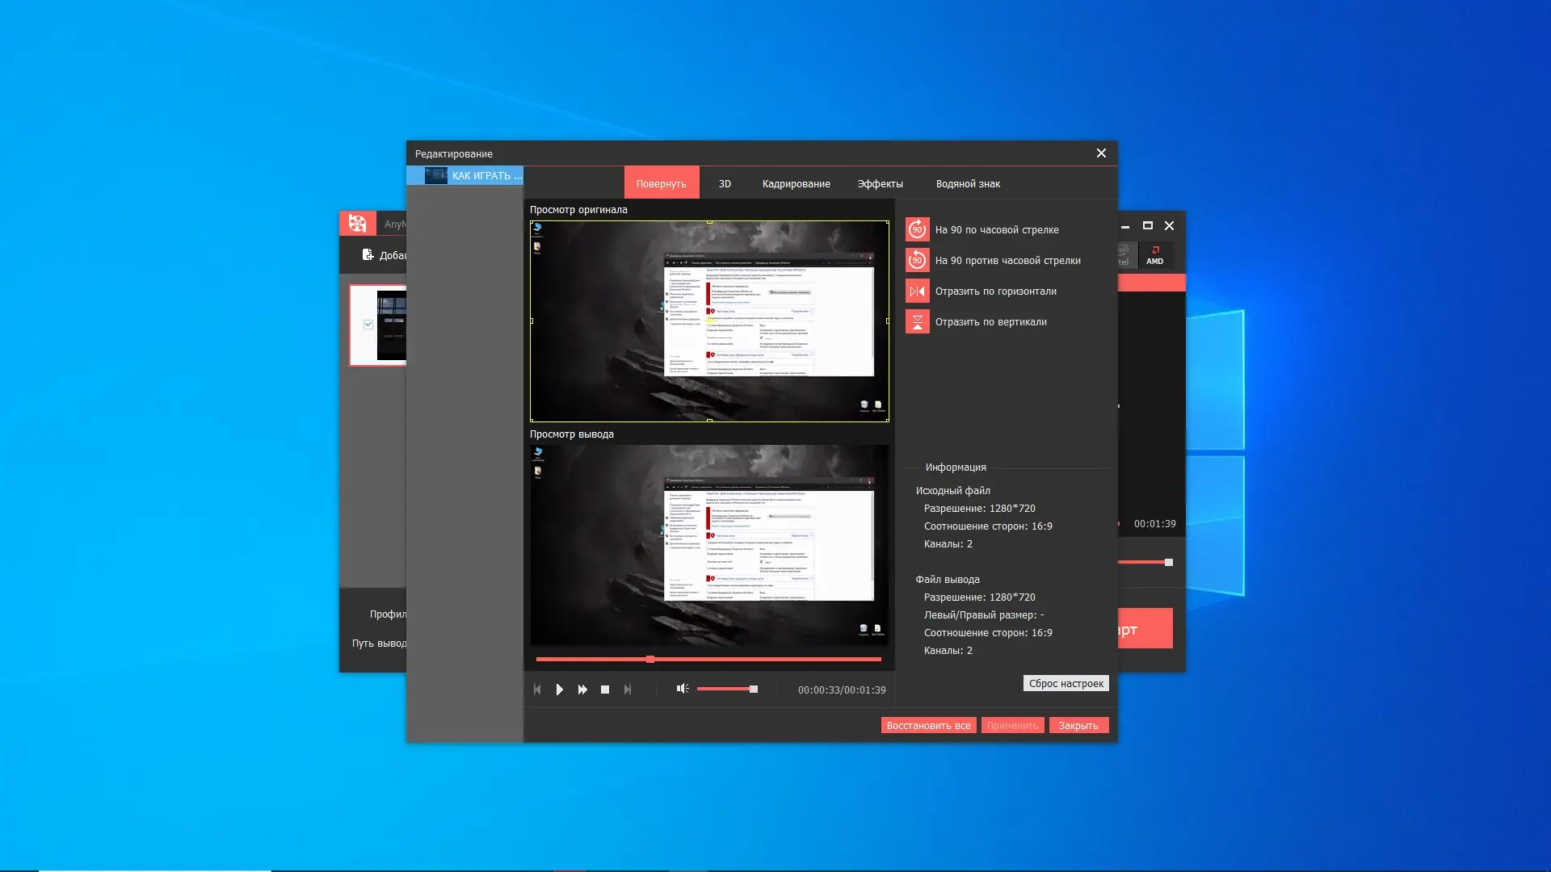Open the Эффекты tab

[x=880, y=183]
